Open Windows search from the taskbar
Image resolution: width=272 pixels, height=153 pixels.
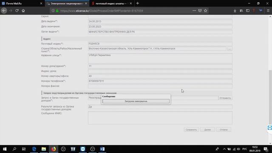[x=14, y=149]
